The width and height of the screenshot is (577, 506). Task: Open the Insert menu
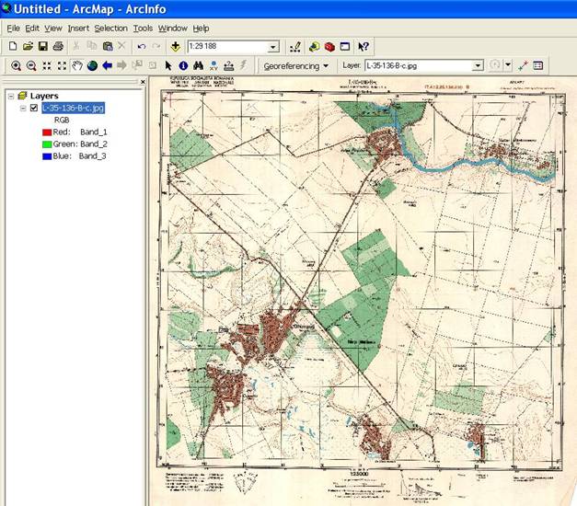(77, 29)
